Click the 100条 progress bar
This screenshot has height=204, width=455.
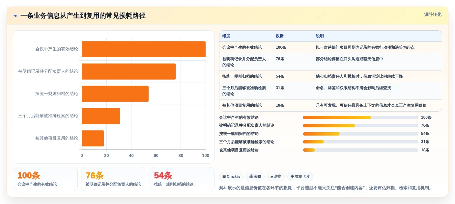[360, 117]
